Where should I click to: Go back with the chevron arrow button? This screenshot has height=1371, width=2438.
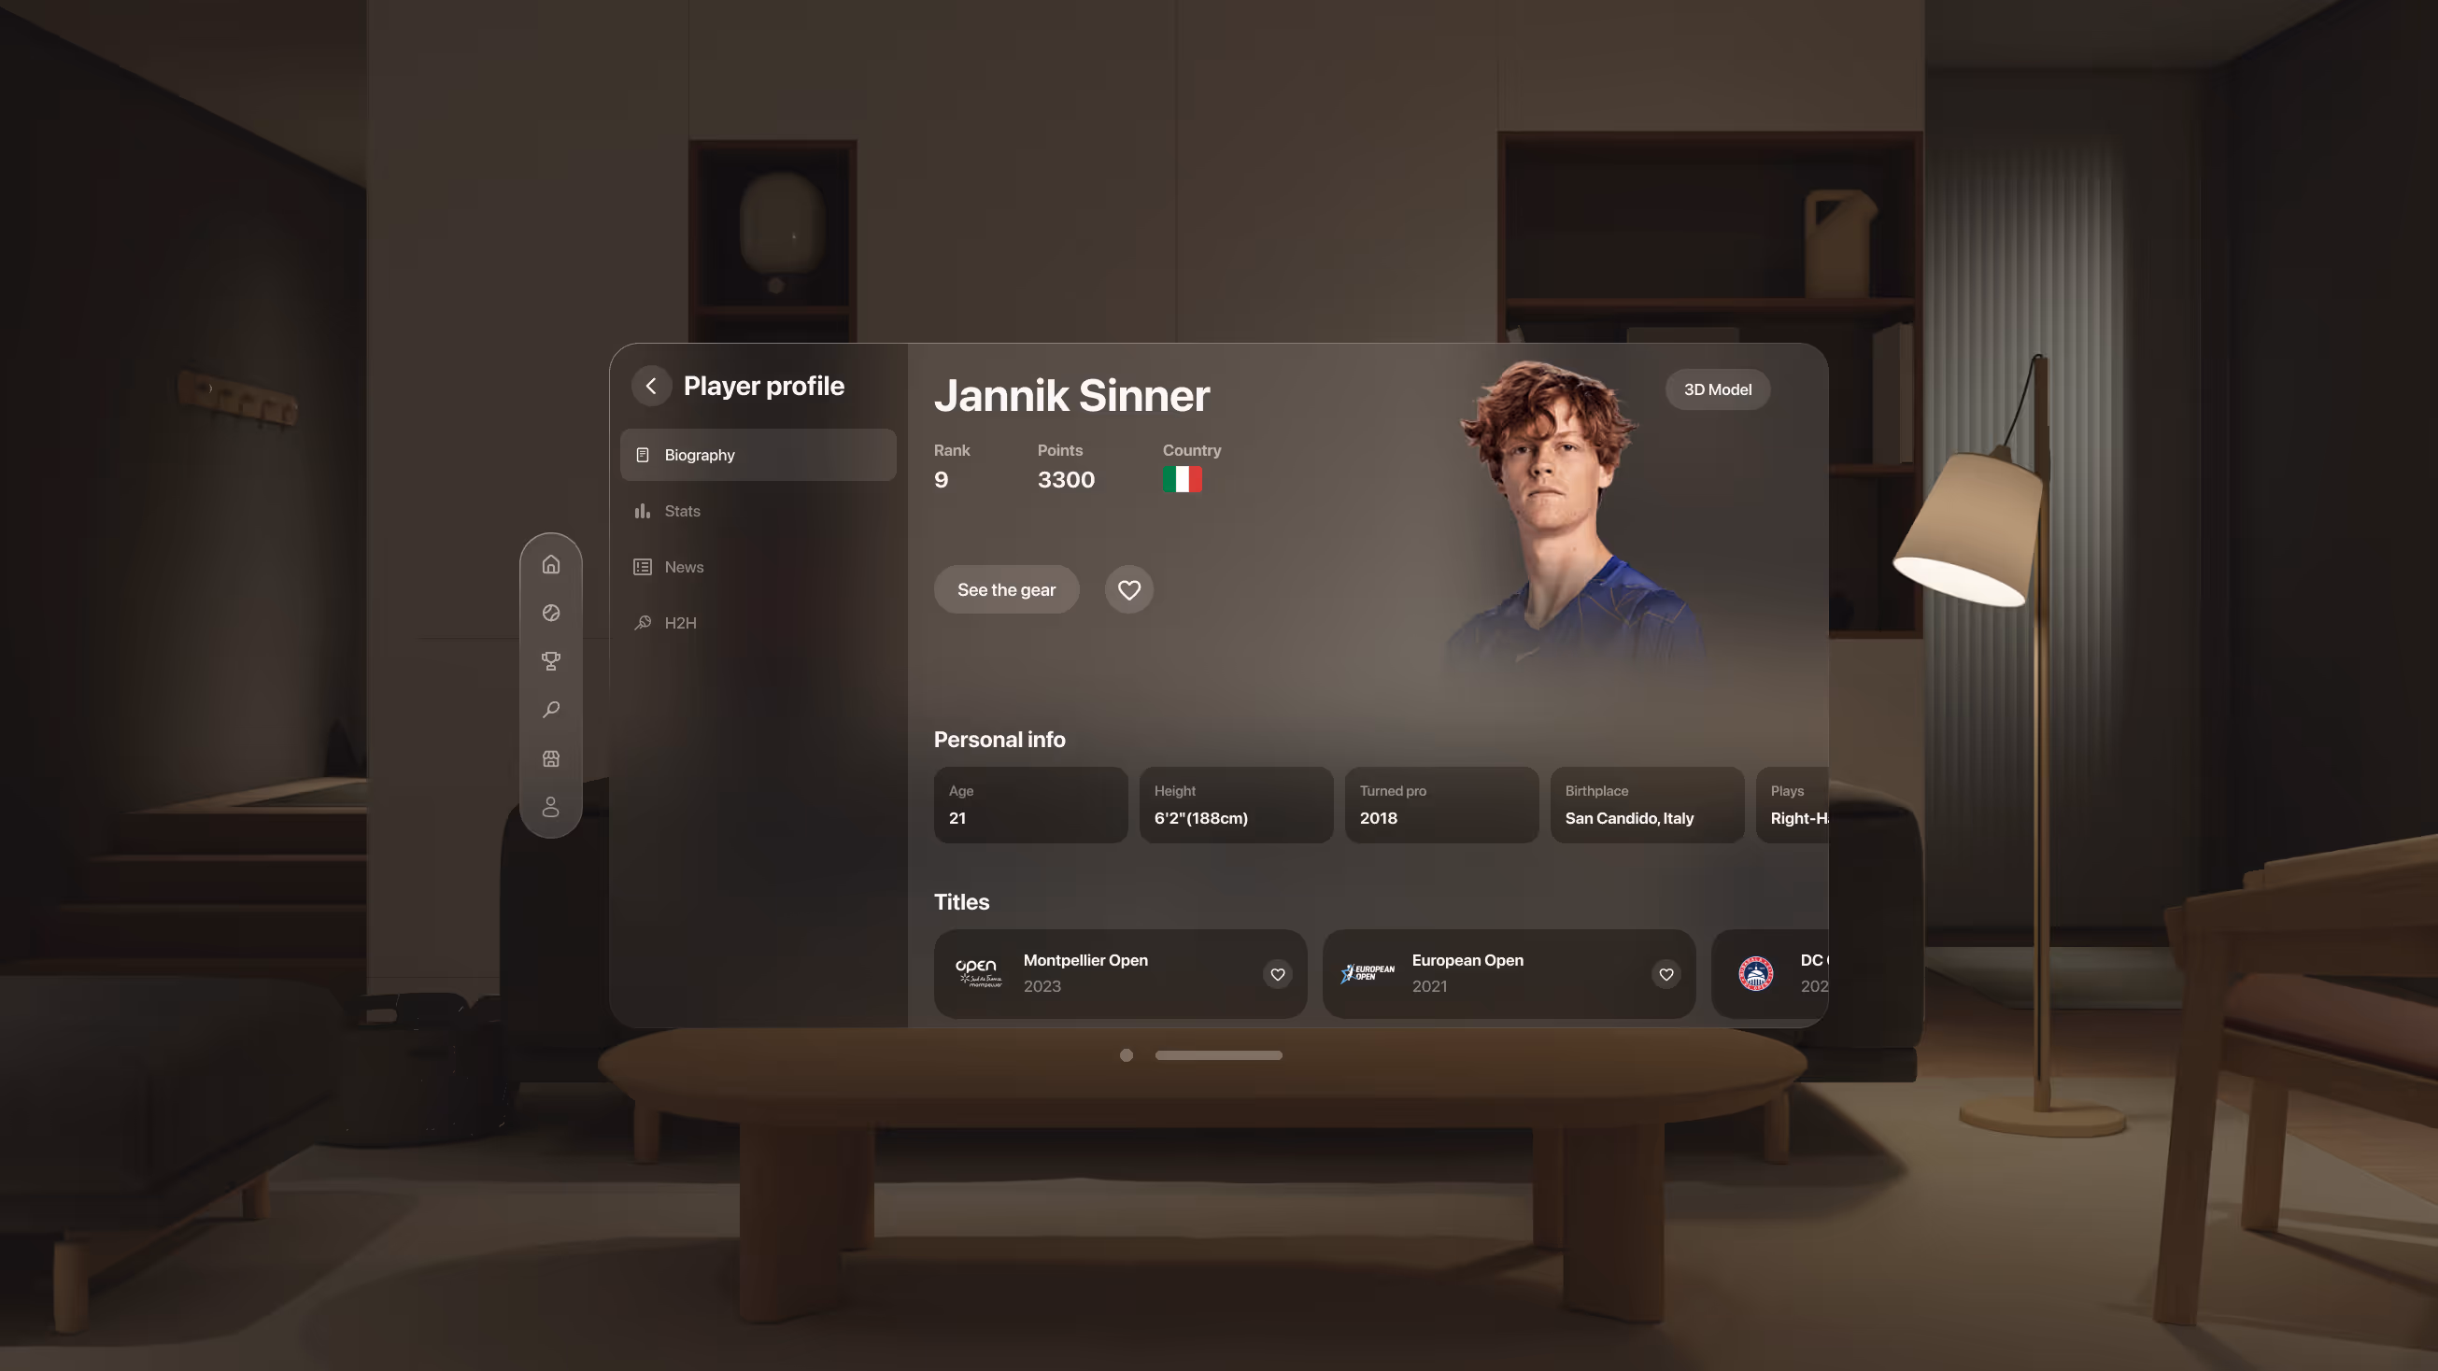651,386
